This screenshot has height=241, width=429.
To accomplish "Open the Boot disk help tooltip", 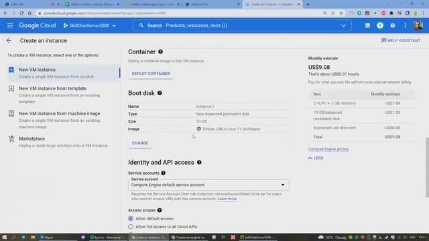I will coord(160,93).
